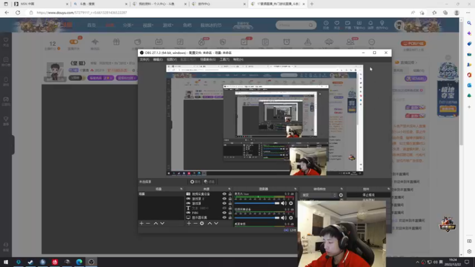475x267 pixels.
Task: Go back in the browser
Action: tap(7, 12)
